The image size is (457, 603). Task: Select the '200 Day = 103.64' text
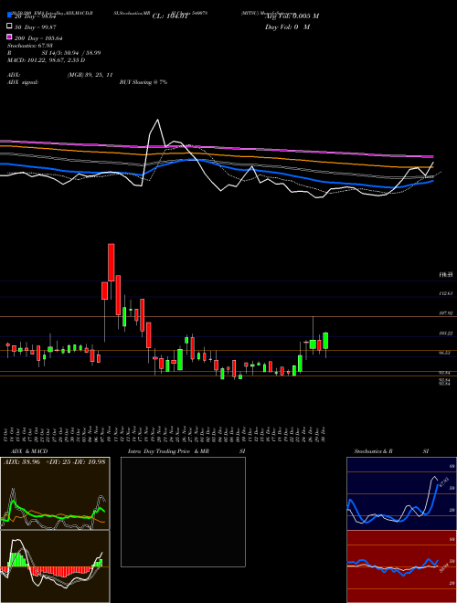click(x=38, y=38)
